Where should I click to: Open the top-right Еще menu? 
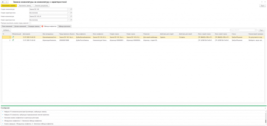pos(262,6)
